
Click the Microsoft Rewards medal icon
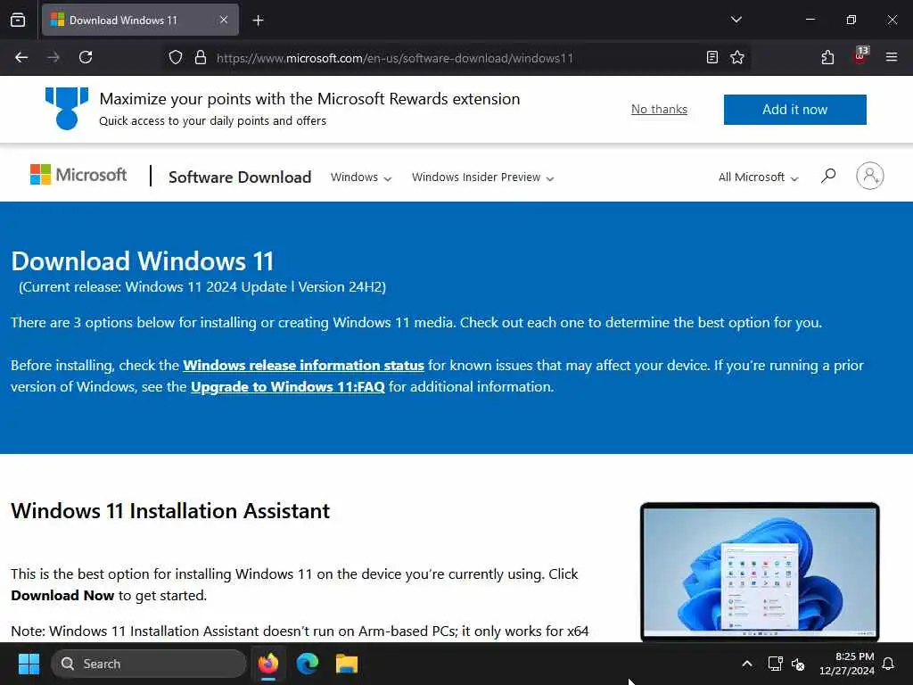pyautogui.click(x=67, y=108)
